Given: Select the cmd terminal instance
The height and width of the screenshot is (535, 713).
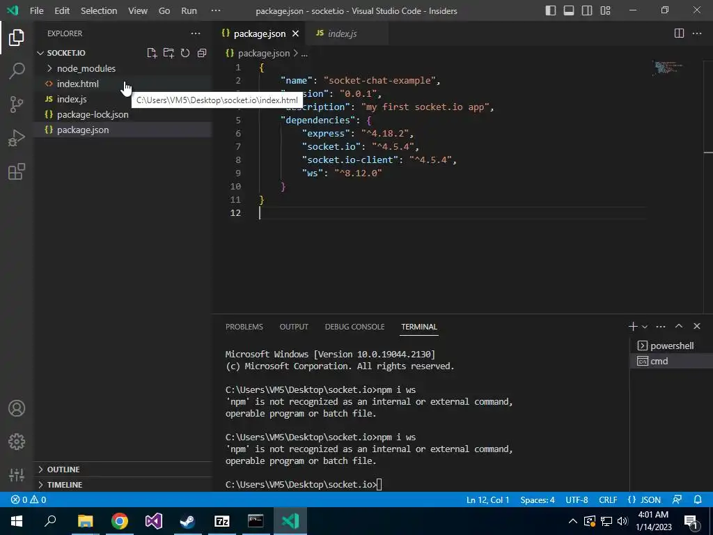Looking at the screenshot, I should click(x=671, y=362).
